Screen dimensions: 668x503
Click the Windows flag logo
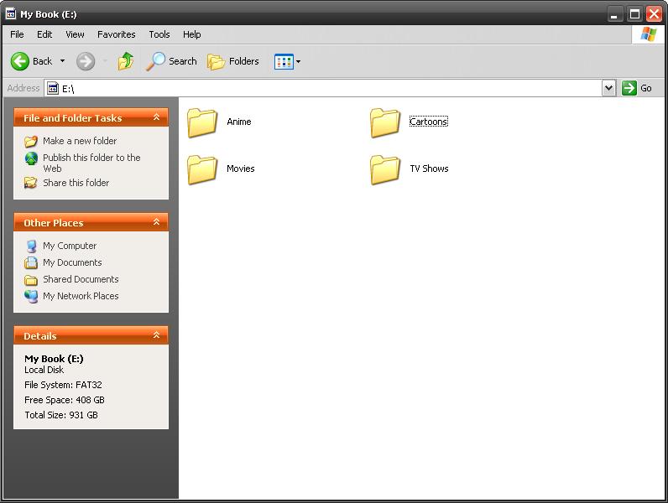click(648, 34)
